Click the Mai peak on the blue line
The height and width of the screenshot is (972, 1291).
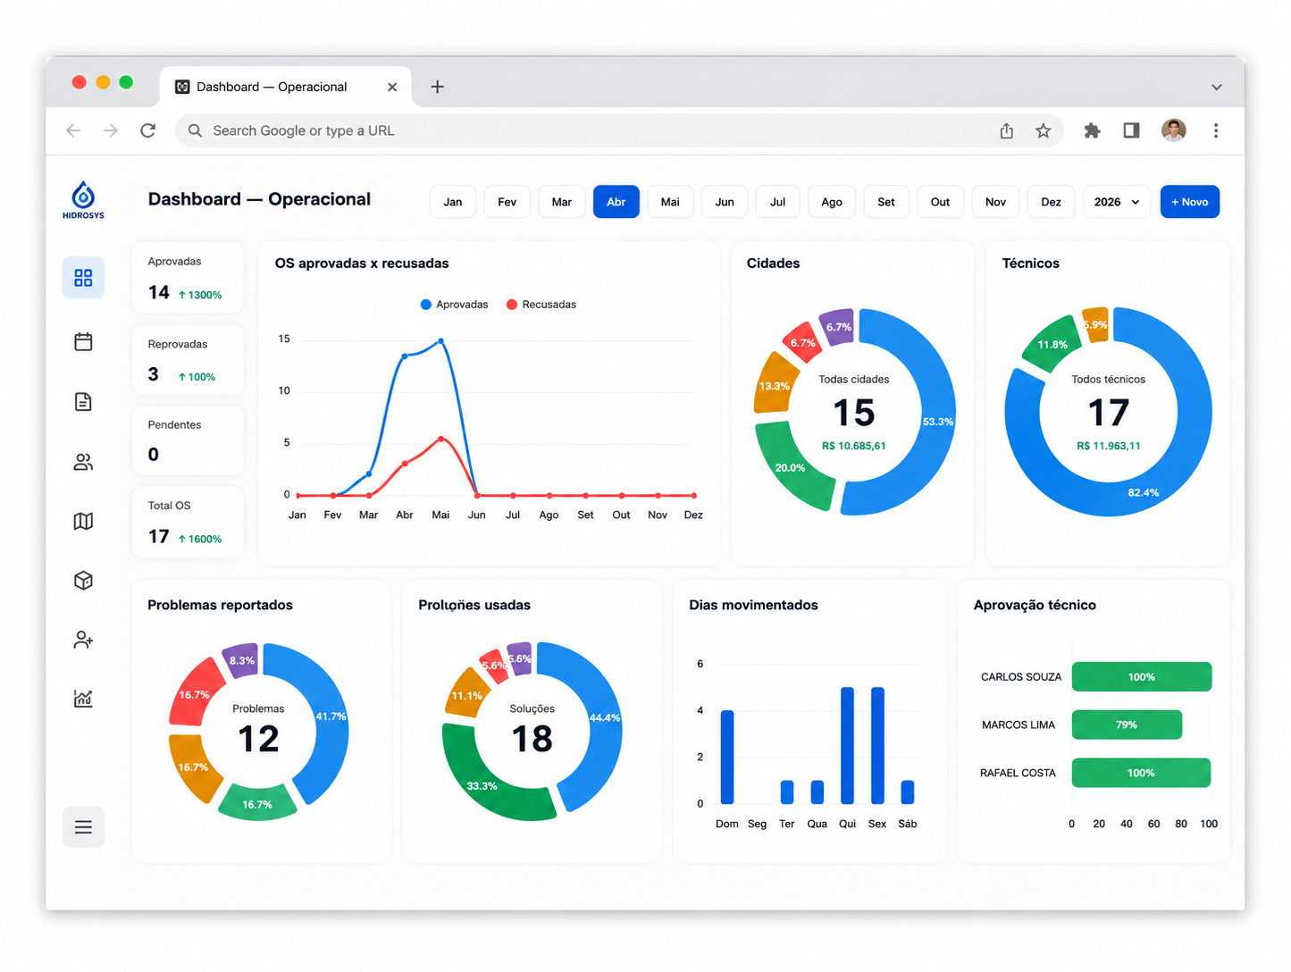coord(440,341)
